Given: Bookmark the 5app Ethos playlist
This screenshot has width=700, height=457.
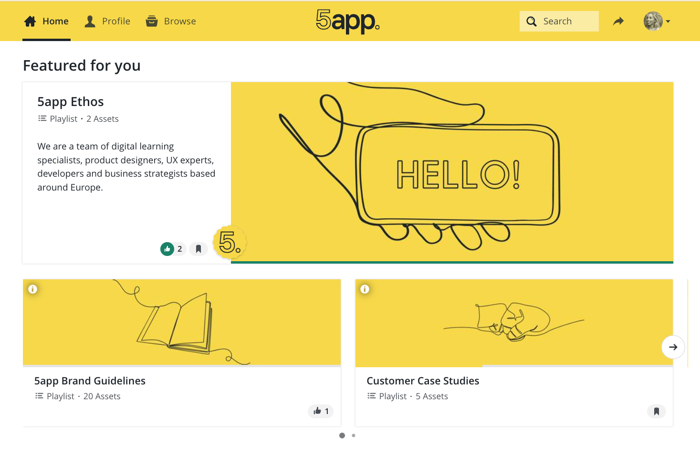Looking at the screenshot, I should click(x=199, y=249).
